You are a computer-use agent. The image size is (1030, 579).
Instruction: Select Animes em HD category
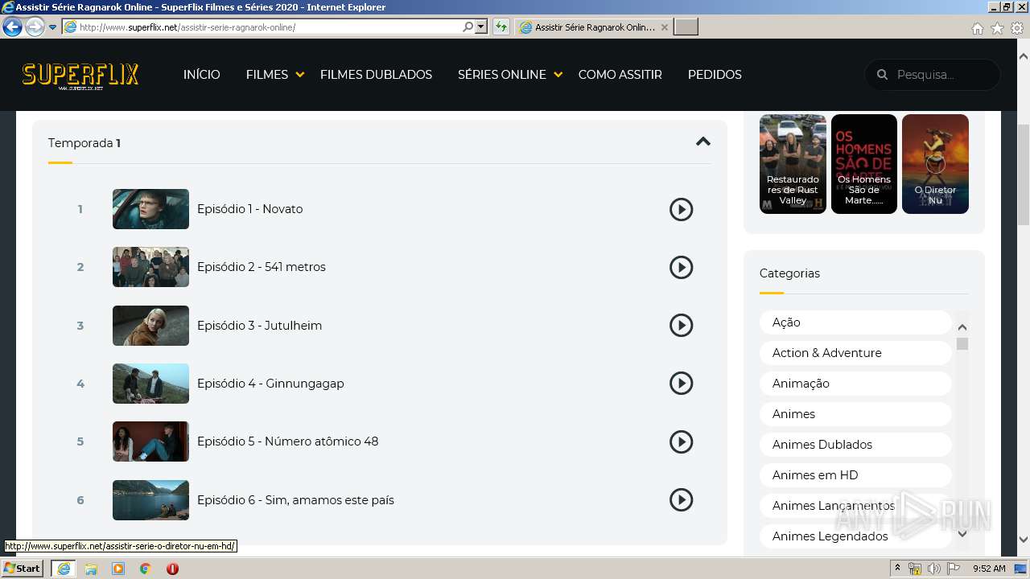(855, 475)
